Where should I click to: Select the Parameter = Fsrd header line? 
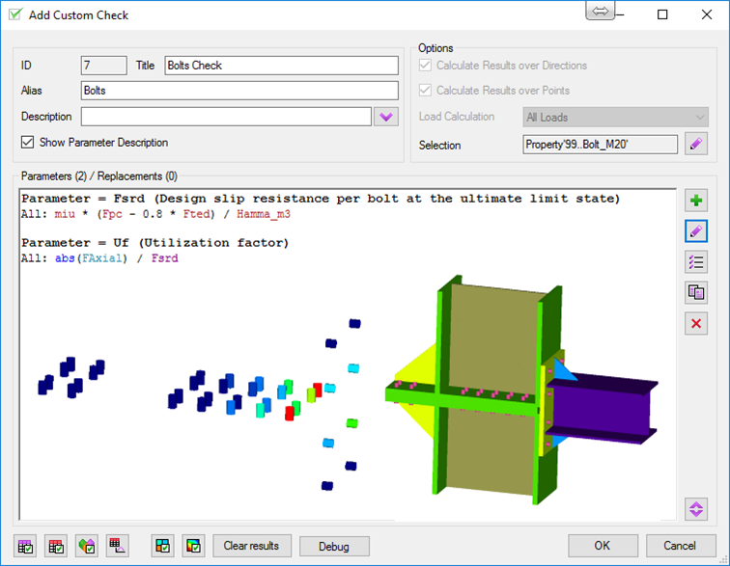pos(321,199)
